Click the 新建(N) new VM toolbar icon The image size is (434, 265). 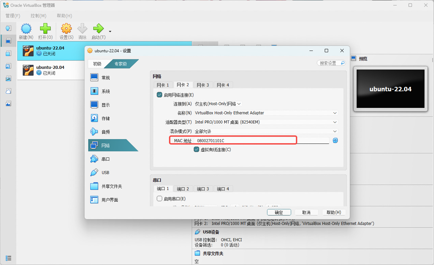tap(26, 29)
